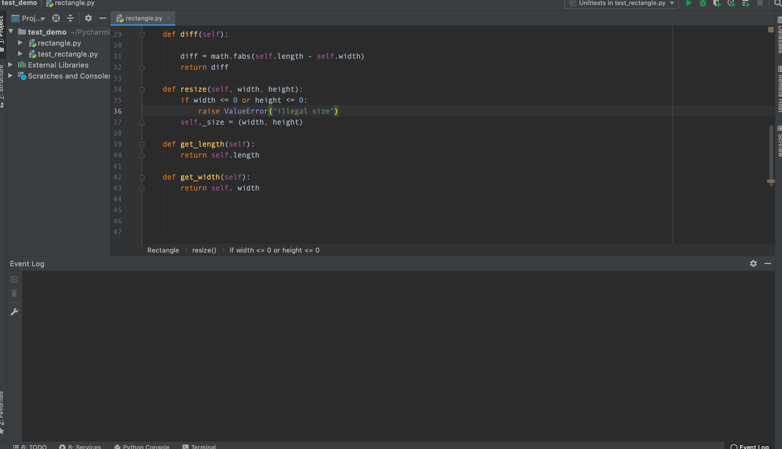Collapse all in the Project panel
The width and height of the screenshot is (782, 449).
[70, 18]
